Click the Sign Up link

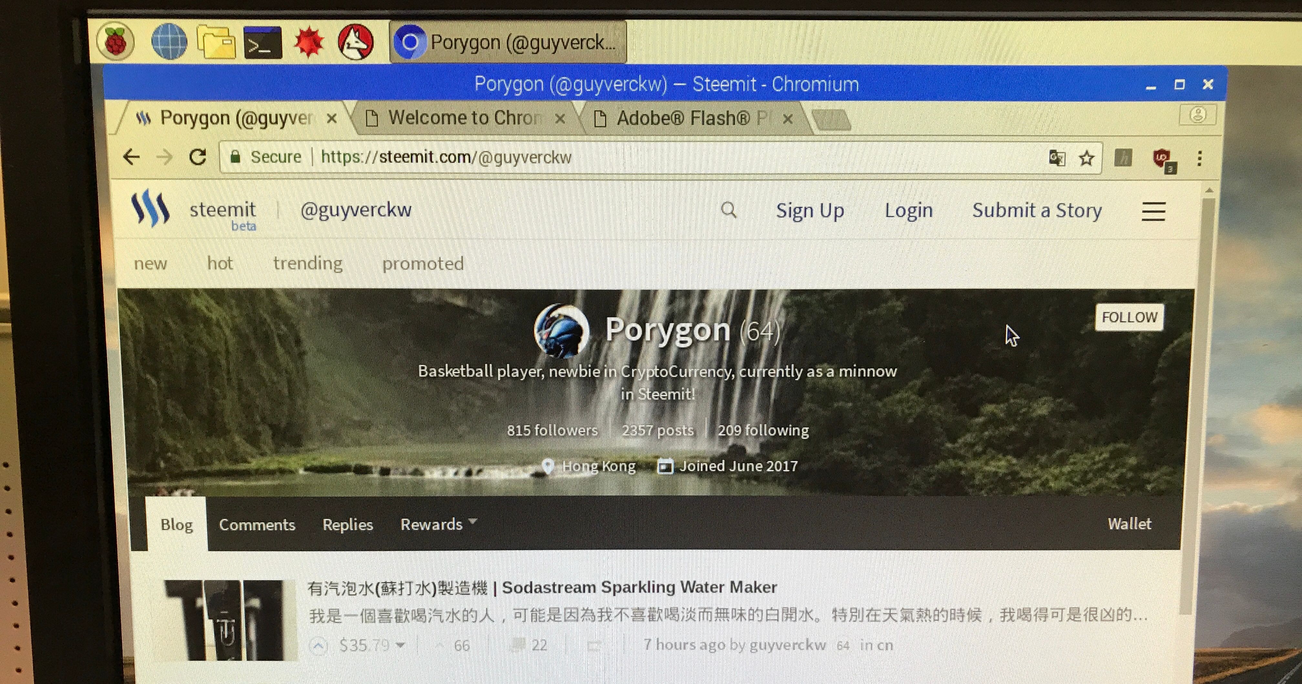click(x=810, y=210)
